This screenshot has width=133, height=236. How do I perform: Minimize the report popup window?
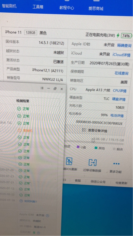48,88
